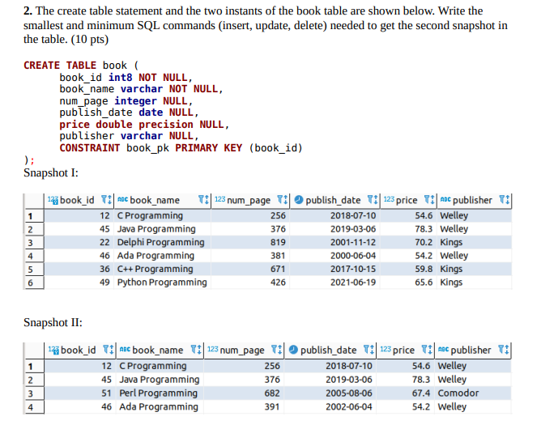This screenshot has width=541, height=425.
Task: Click the date cell '2017-10-15'
Action: click(x=335, y=269)
